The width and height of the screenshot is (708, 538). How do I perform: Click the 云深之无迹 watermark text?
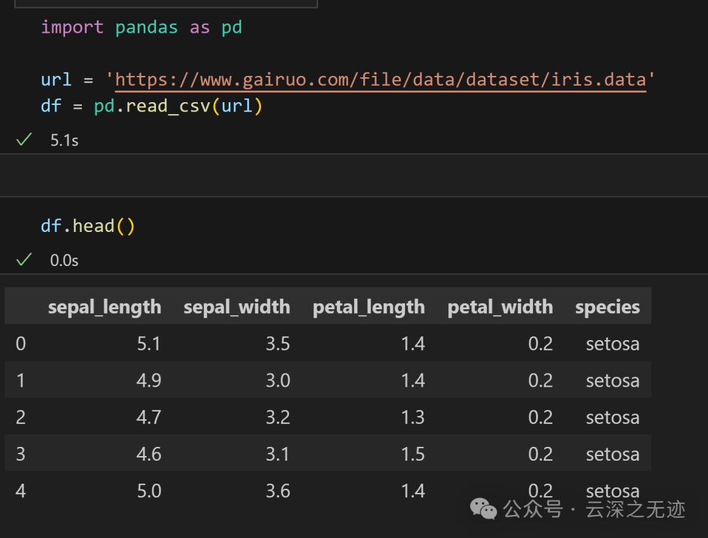tap(635, 509)
